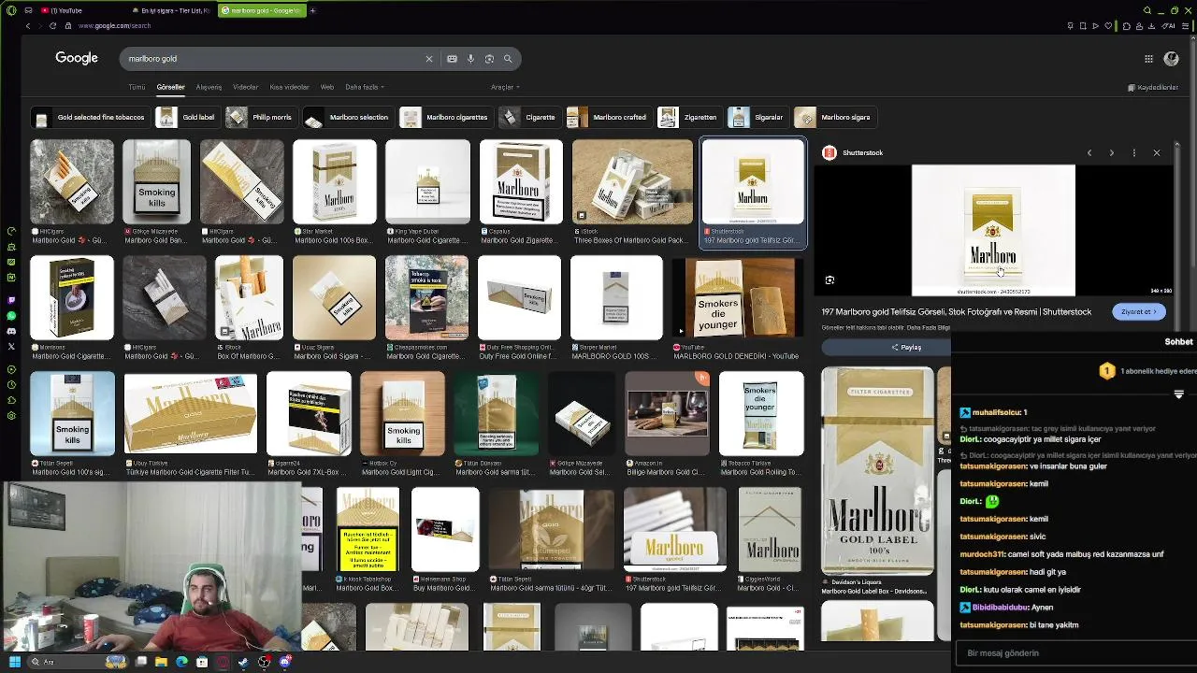Viewport: 1197px width, 673px height.
Task: Select the Gold label filter chip
Action: 187,117
